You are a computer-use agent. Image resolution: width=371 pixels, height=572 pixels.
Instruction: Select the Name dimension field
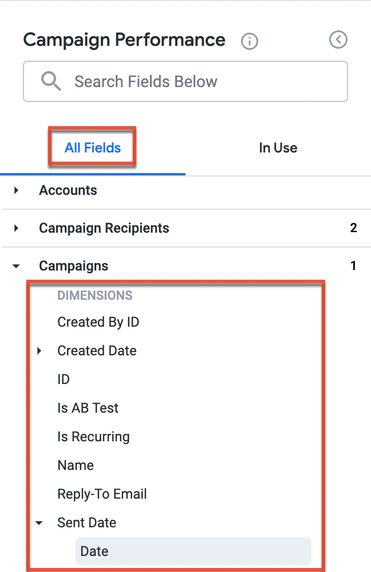click(76, 465)
